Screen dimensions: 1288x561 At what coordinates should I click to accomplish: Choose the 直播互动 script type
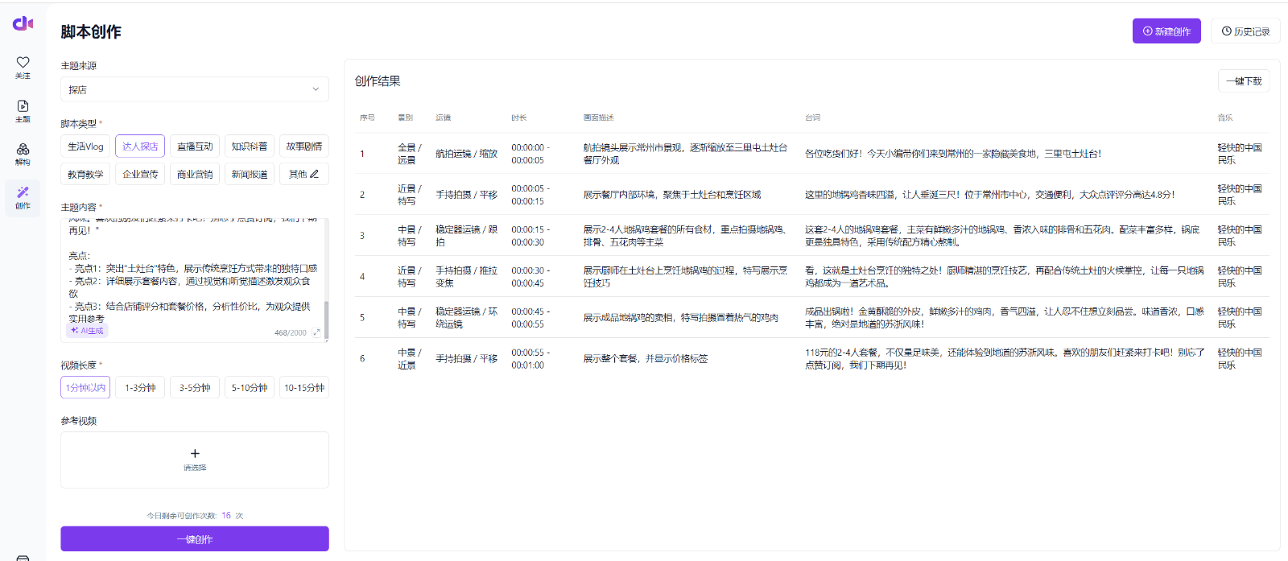click(x=195, y=146)
